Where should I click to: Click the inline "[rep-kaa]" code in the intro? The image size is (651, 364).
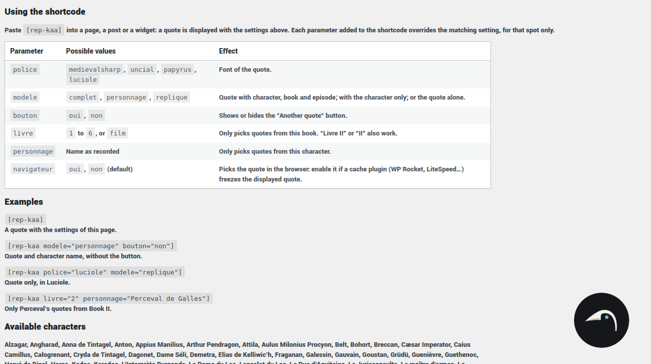coord(44,30)
